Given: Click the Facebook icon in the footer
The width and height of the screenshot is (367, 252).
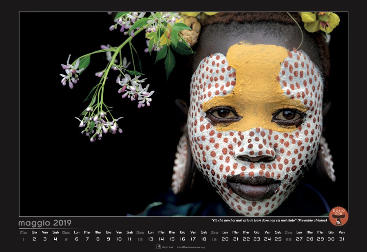Looking at the screenshot, I should point(158,247).
